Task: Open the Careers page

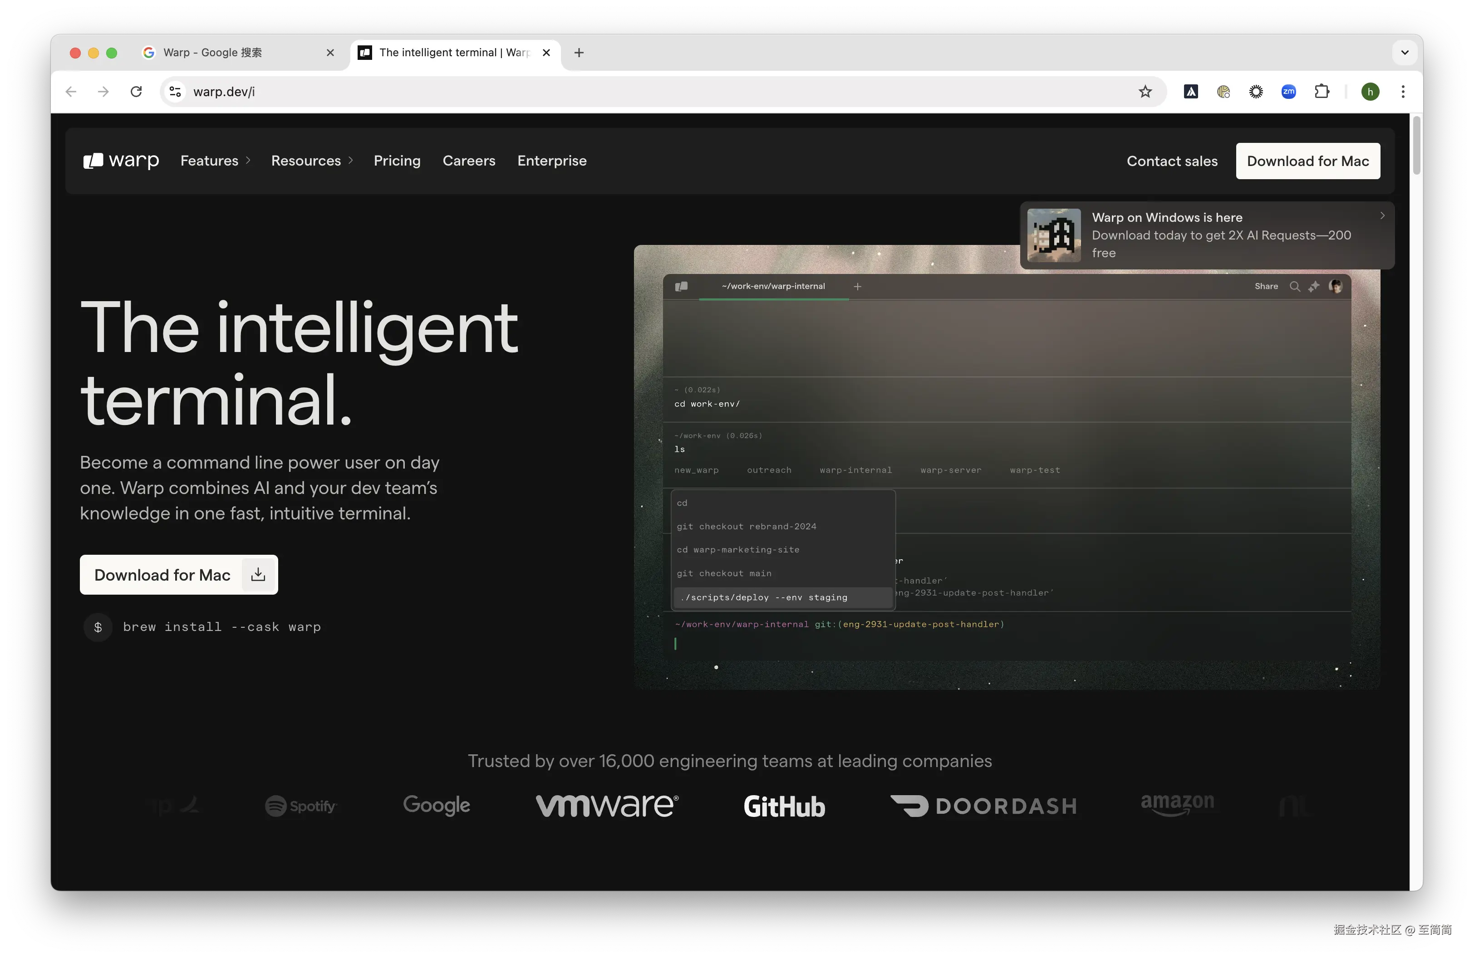Action: [x=469, y=161]
